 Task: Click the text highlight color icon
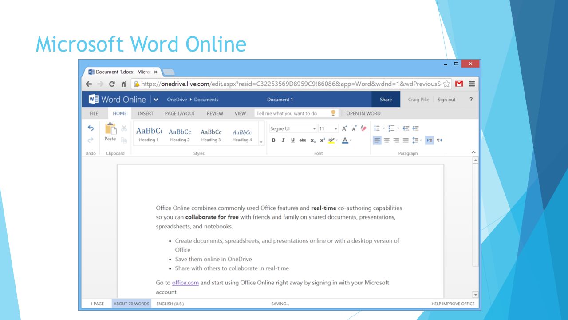click(x=331, y=140)
